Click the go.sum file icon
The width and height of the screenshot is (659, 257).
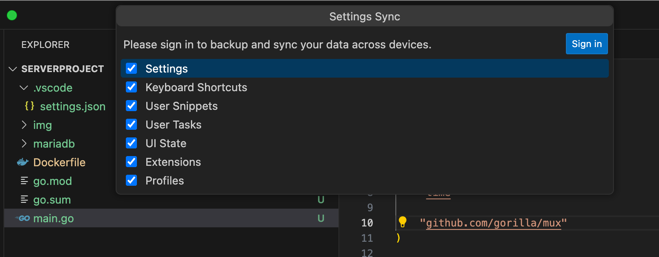[x=24, y=199]
